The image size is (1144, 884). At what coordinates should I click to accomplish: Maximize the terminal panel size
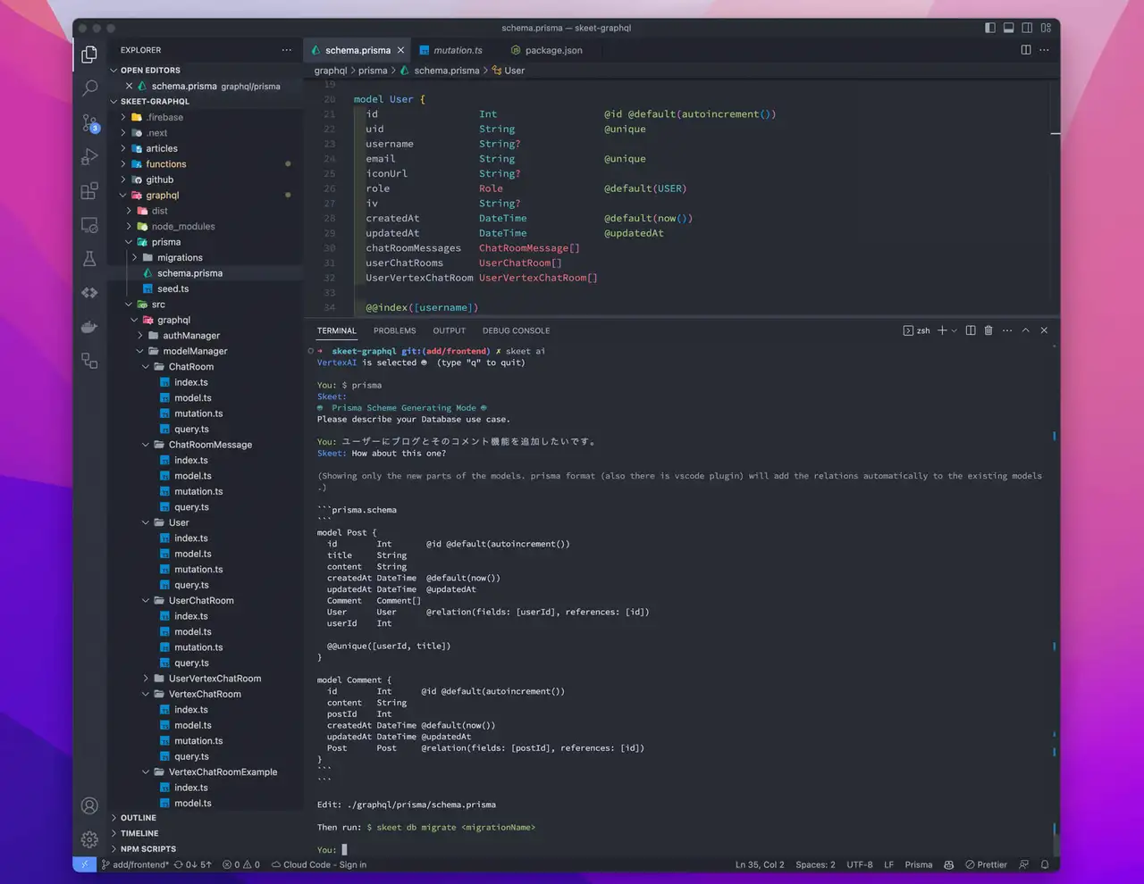(1025, 330)
